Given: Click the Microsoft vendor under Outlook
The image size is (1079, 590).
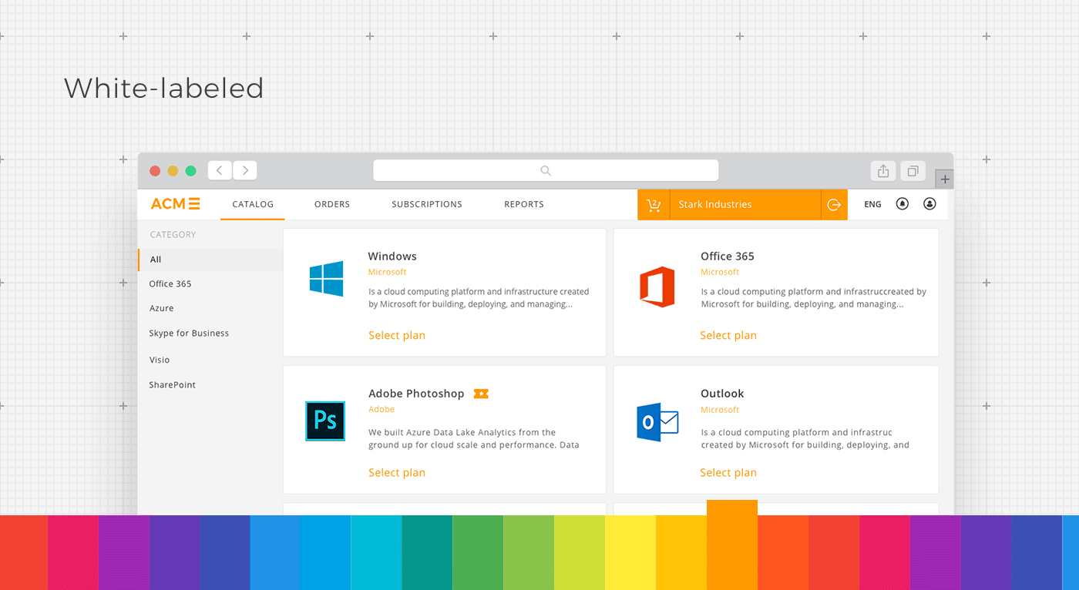Looking at the screenshot, I should click(720, 410).
